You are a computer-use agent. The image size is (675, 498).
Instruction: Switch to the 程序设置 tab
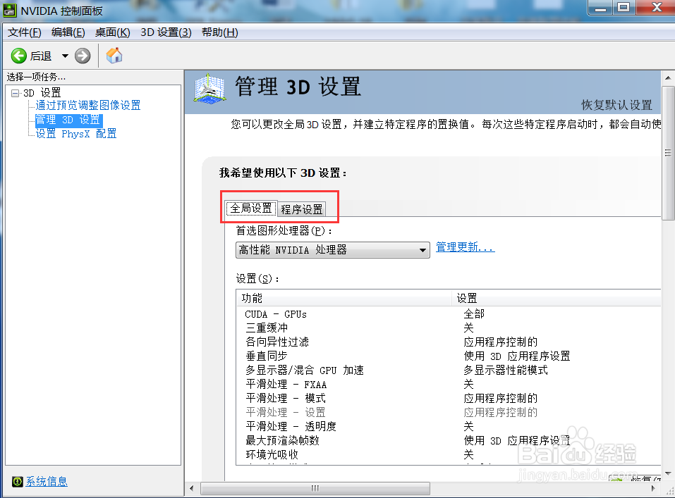[x=302, y=209]
